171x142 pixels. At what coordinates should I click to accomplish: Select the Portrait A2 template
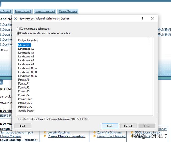[x=24, y=87]
